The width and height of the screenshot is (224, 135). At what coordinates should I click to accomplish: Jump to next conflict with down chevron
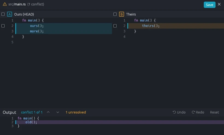point(58,112)
